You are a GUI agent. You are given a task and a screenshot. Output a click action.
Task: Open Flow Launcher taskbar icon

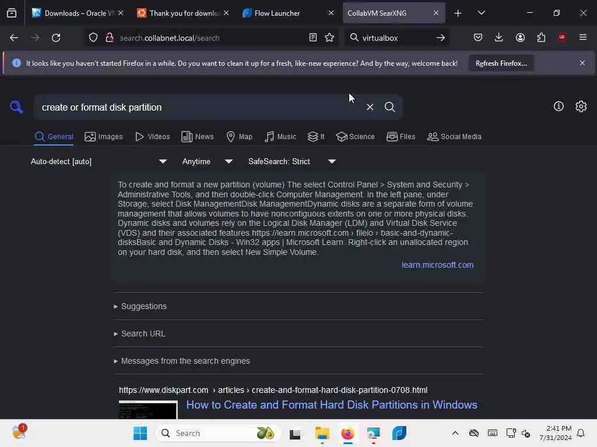(x=399, y=433)
